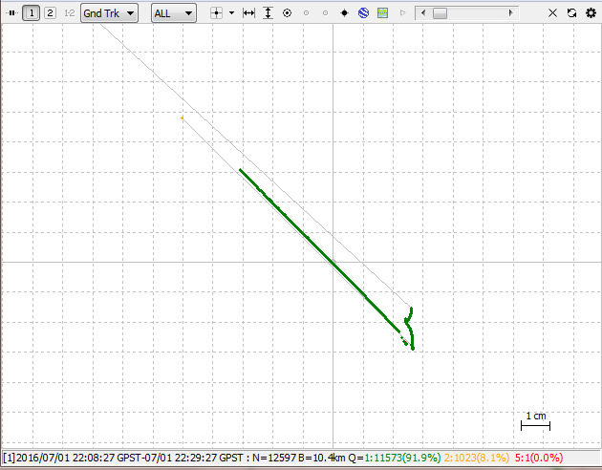Screen dimensions: 602x470
Task: Open the ALL quality filter dropdown
Action: (x=174, y=13)
